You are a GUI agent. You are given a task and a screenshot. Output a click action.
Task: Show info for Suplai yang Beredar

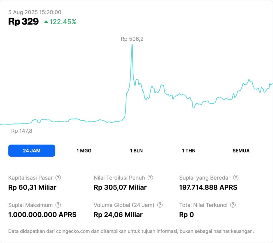tap(236, 178)
